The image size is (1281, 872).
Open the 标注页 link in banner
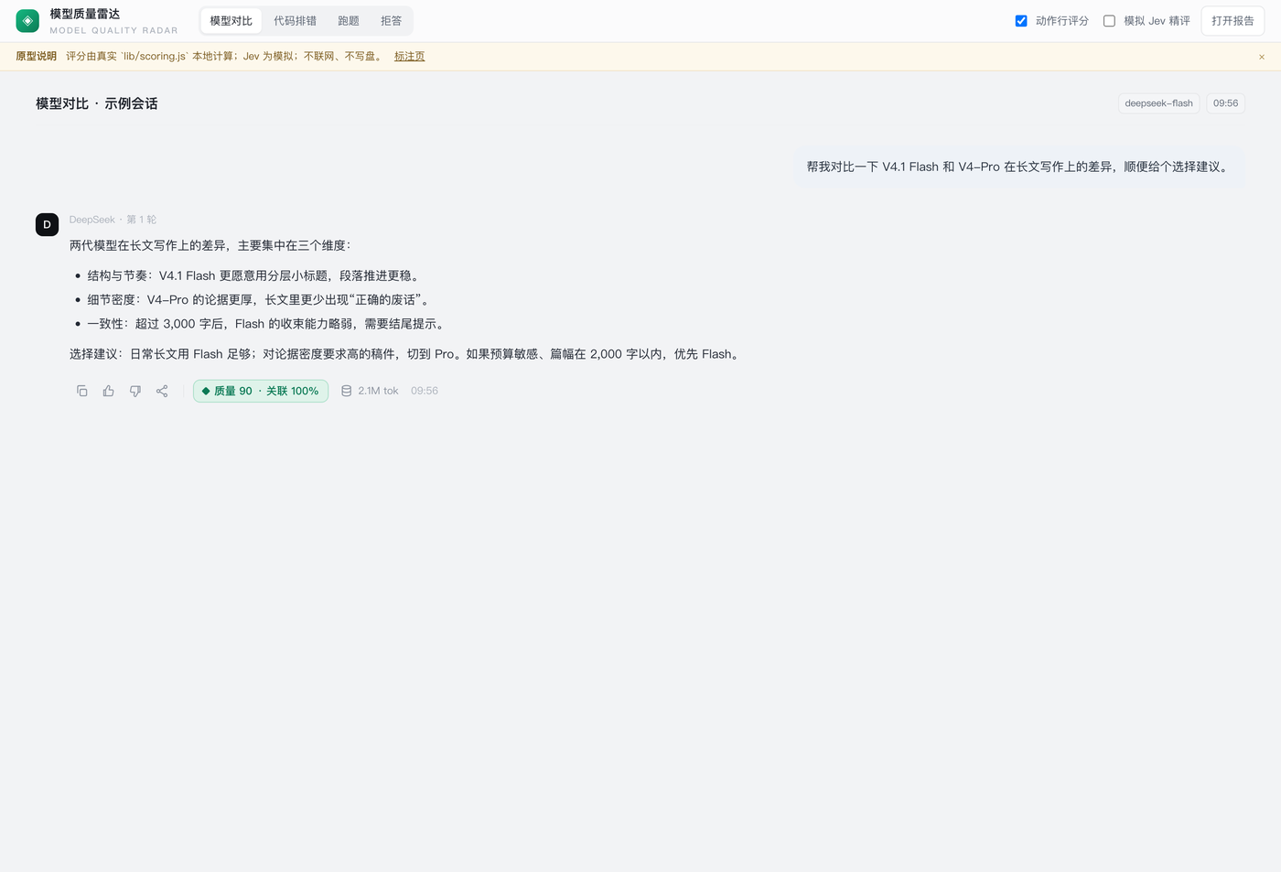[x=409, y=56]
